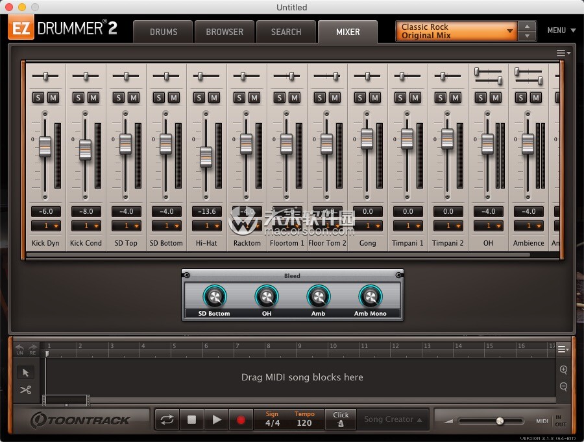Toggle loop playback
584x442 pixels.
point(167,420)
